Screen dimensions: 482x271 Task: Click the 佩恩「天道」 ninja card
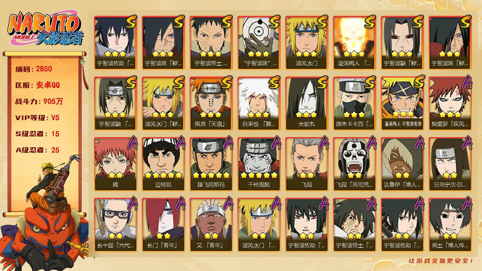211,104
